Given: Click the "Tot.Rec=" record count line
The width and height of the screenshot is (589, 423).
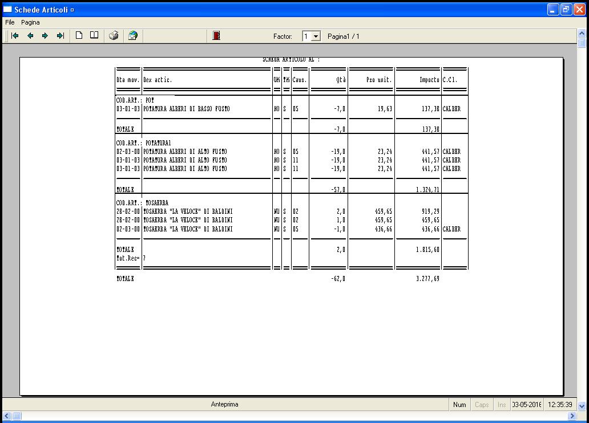Looking at the screenshot, I should [x=131, y=258].
